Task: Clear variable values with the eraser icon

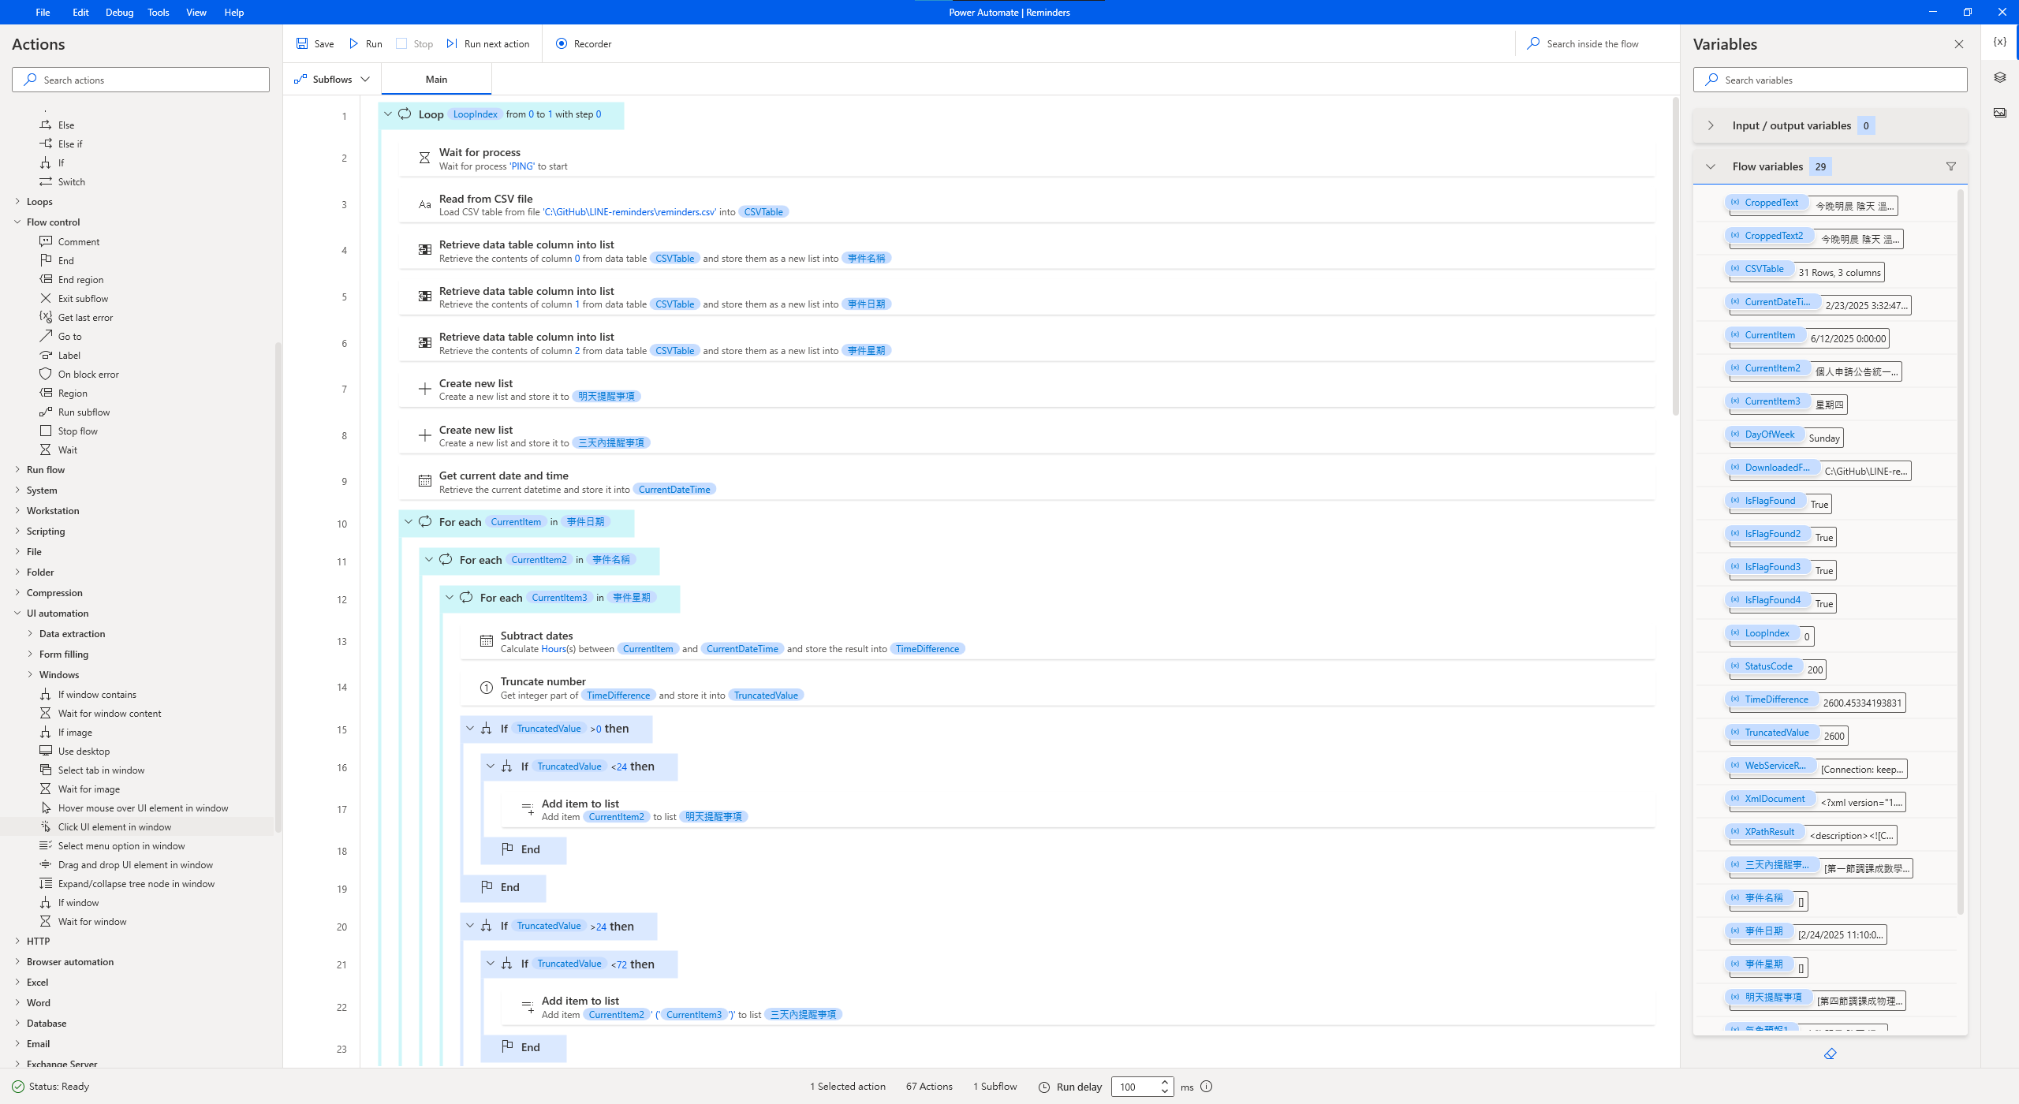Action: point(1831,1054)
